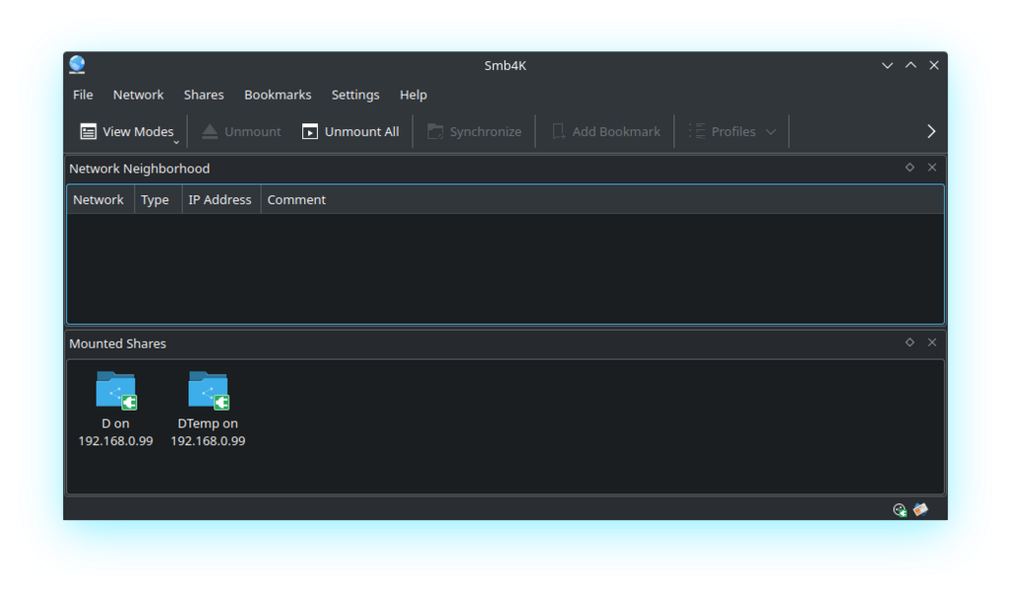Click the Network Neighborhood panel title
The width and height of the screenshot is (1011, 595).
[139, 169]
